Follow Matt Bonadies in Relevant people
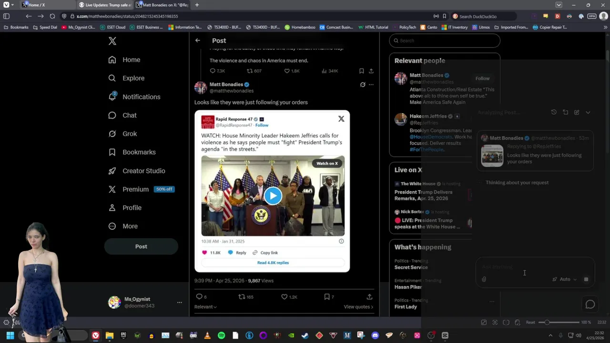This screenshot has height=343, width=610. pyautogui.click(x=482, y=78)
